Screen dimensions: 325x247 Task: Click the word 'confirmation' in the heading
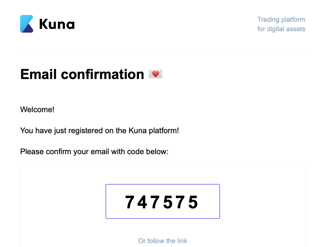click(102, 74)
